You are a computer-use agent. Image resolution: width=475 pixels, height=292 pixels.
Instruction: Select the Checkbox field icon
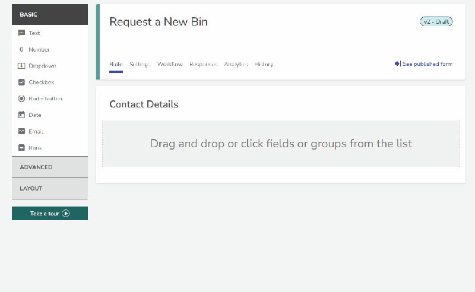[x=21, y=82]
